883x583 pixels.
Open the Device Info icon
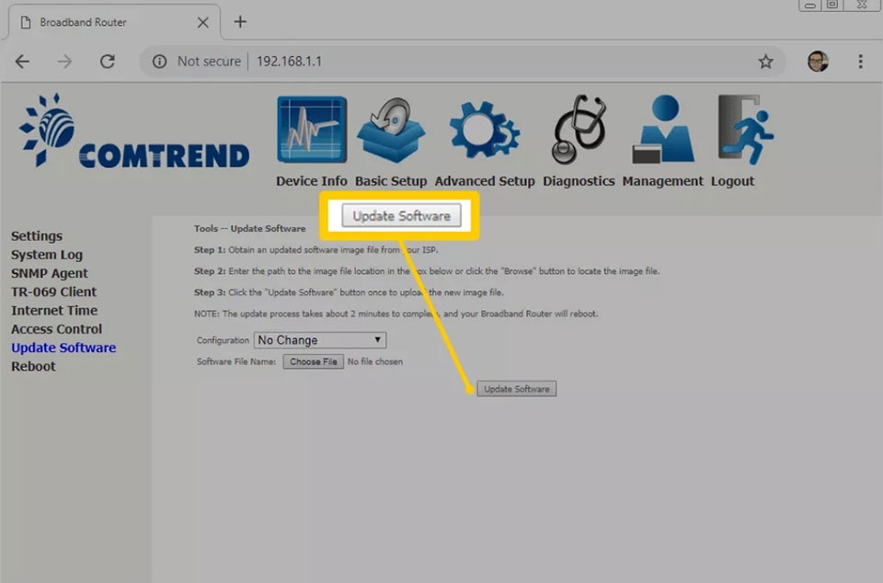pos(312,130)
